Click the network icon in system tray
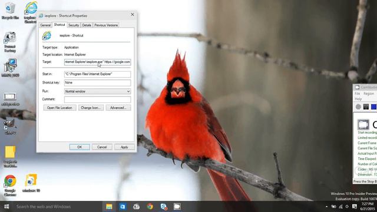 coord(340,207)
